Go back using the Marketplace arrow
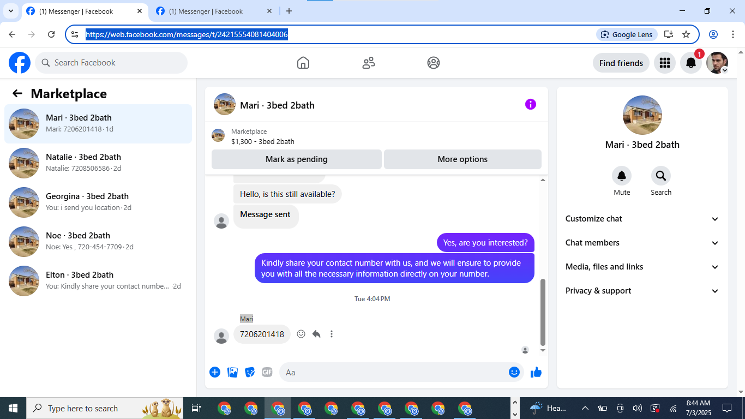 pyautogui.click(x=17, y=93)
